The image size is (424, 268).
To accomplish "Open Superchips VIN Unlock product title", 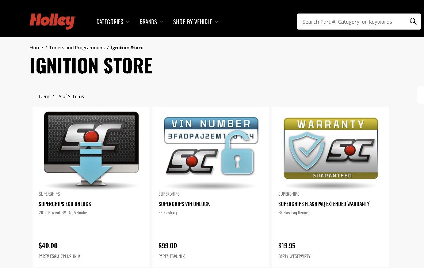I will (x=184, y=204).
